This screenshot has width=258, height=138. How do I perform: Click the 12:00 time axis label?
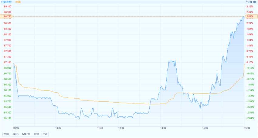coord(121,128)
